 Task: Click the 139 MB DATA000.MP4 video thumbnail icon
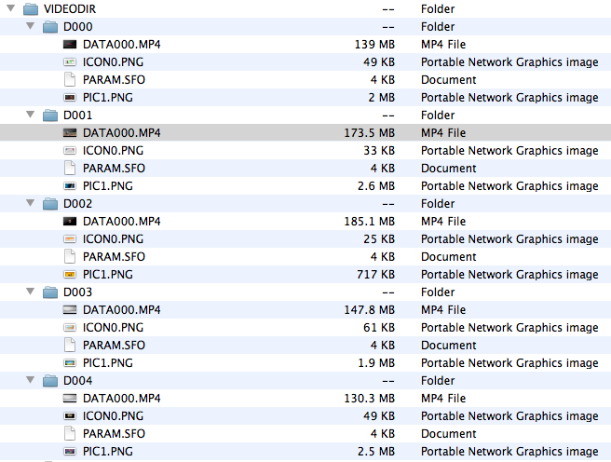(x=70, y=45)
